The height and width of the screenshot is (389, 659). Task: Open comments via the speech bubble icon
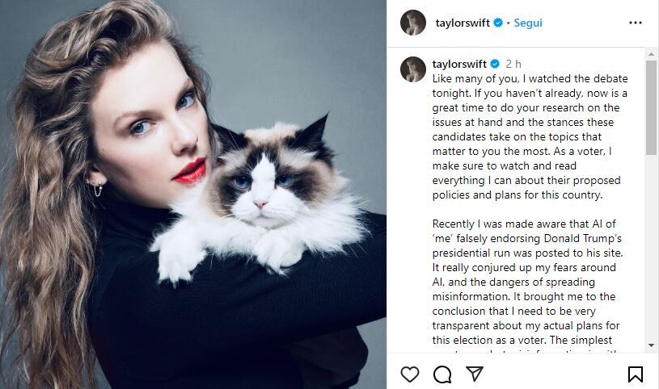(442, 374)
